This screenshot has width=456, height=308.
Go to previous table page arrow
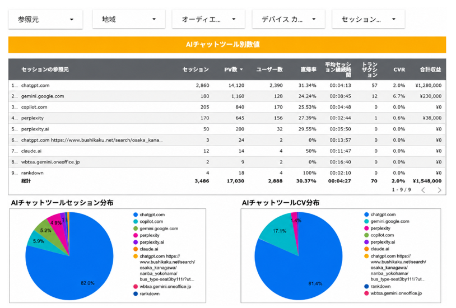(423, 190)
